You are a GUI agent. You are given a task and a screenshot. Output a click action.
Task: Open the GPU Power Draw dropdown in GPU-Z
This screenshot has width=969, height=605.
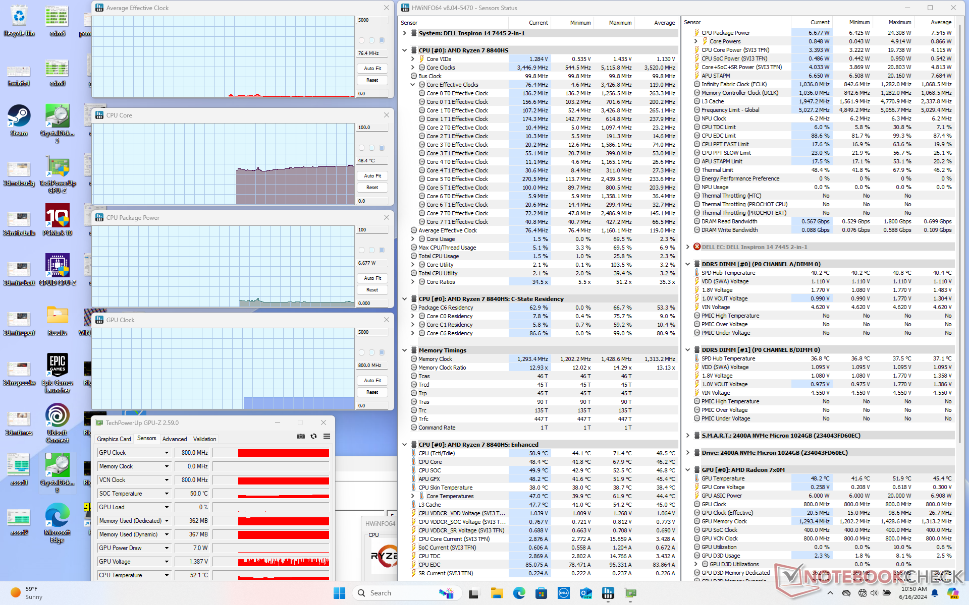[x=167, y=548]
